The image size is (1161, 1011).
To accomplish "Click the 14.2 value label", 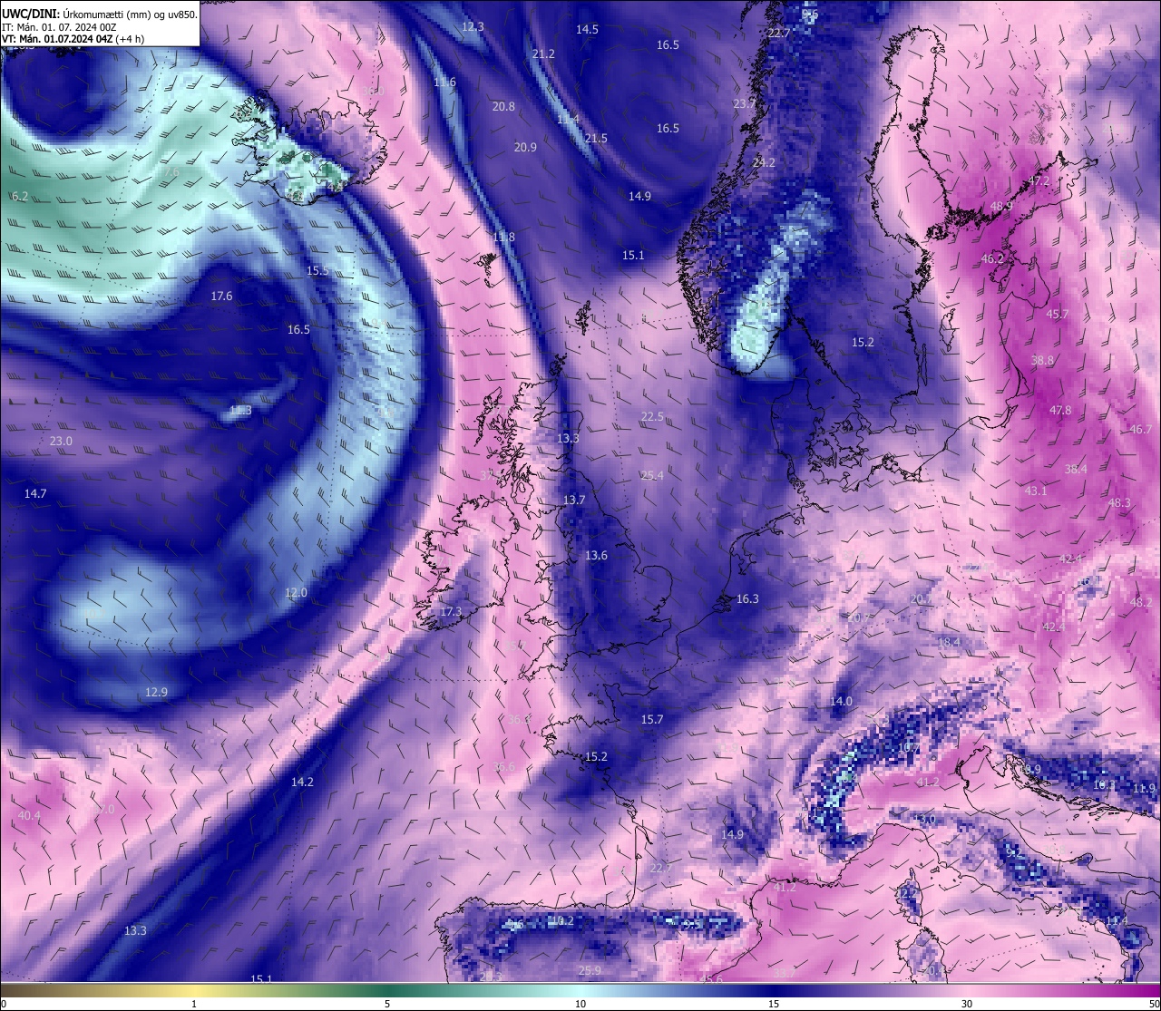I will pyautogui.click(x=302, y=783).
